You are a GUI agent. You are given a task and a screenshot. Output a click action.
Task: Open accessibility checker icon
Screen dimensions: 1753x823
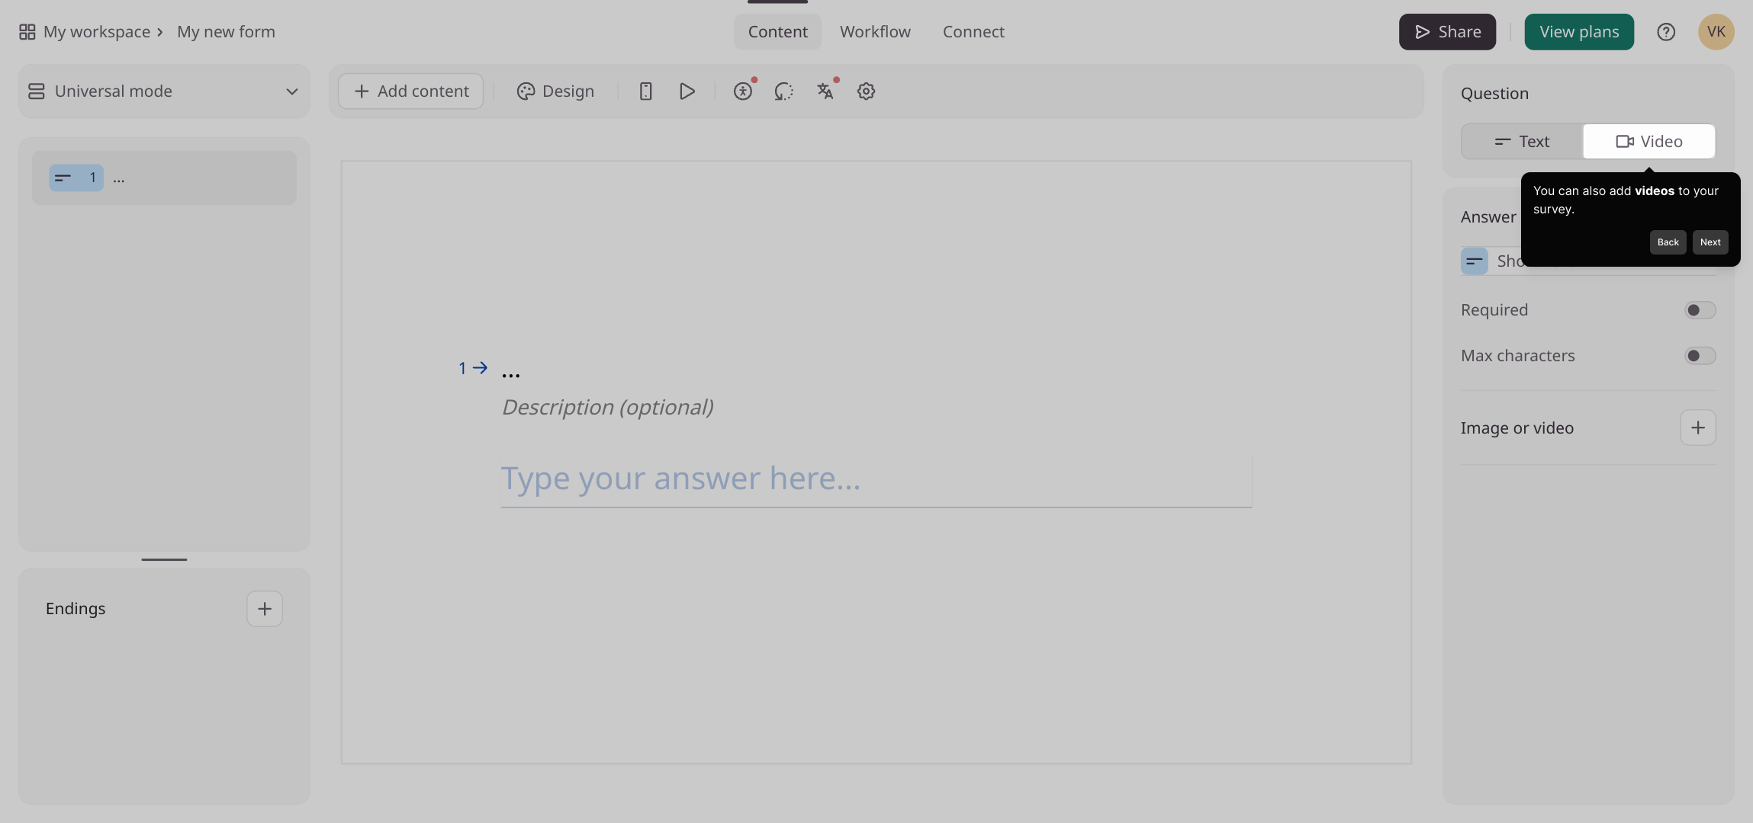[743, 91]
